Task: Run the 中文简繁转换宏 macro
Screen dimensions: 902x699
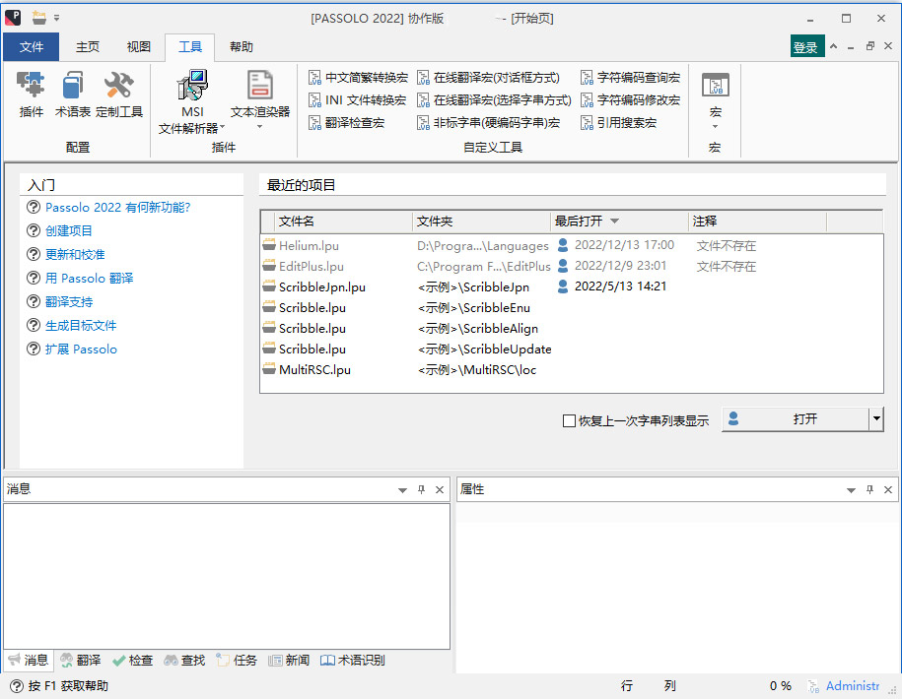Action: click(362, 77)
